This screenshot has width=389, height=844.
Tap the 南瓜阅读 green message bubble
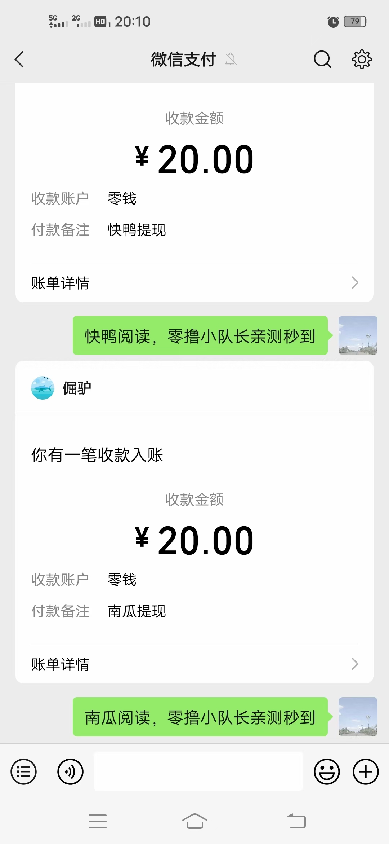200,717
